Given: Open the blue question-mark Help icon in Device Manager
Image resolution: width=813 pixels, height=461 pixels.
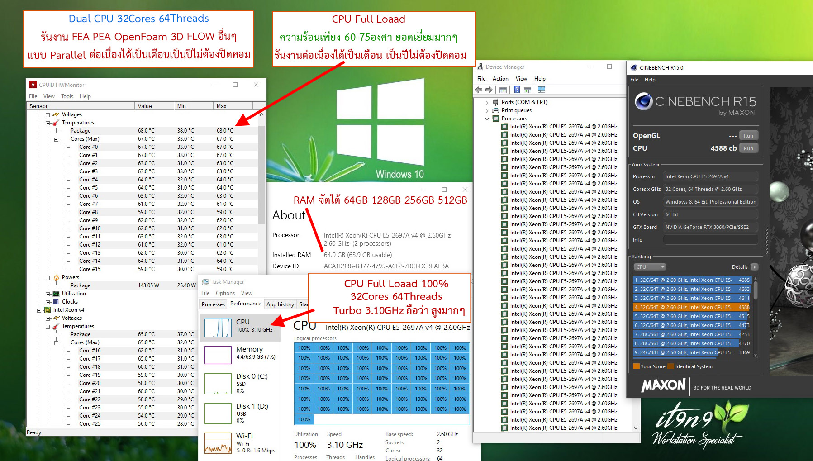Looking at the screenshot, I should click(517, 90).
